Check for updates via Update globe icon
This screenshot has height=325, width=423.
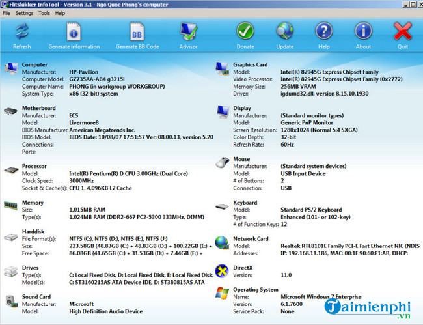click(285, 31)
